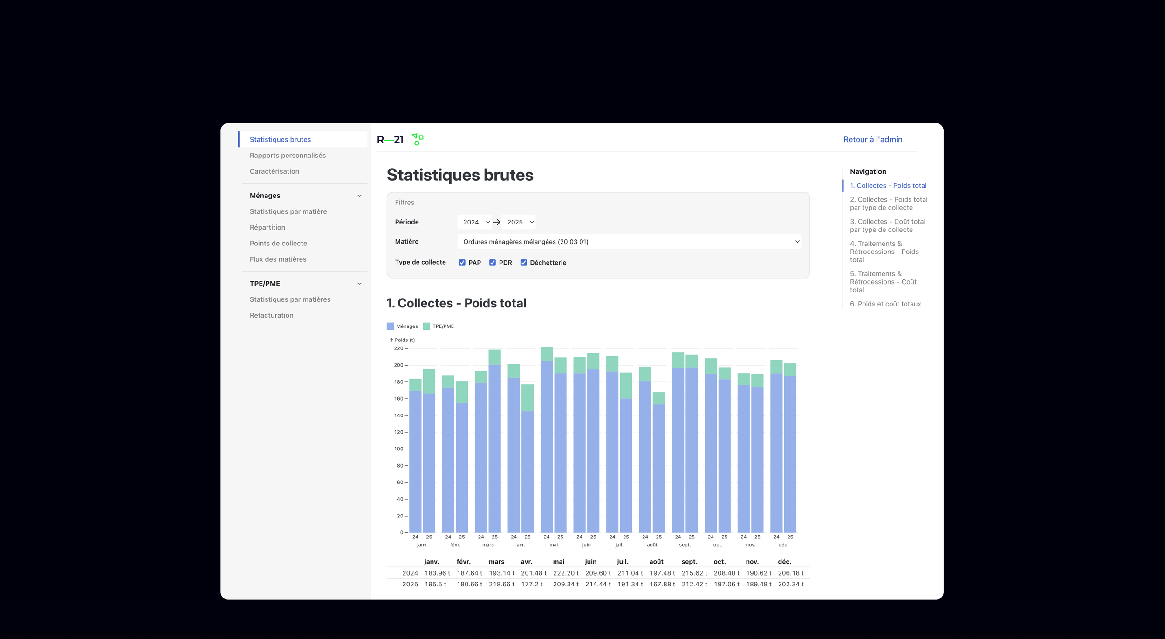
Task: Collapse the Ménages sidebar section
Action: [x=359, y=196]
